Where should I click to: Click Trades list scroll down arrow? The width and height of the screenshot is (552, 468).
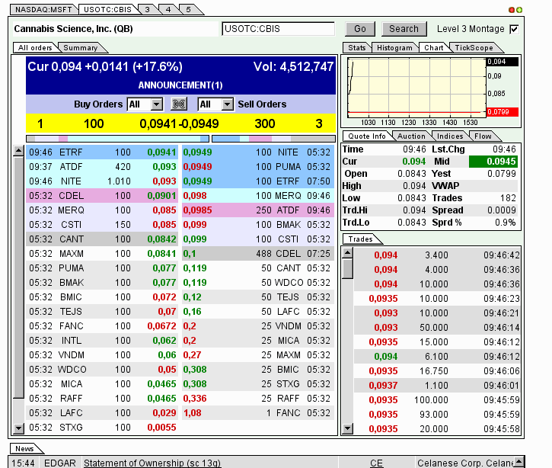coord(347,429)
